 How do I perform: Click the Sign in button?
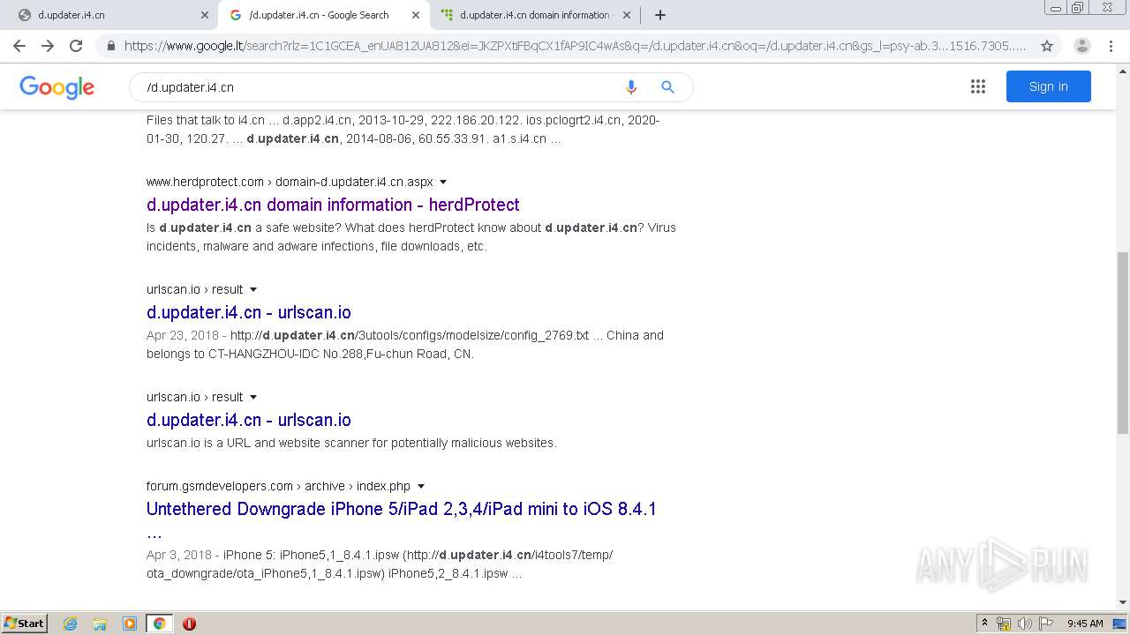point(1048,86)
